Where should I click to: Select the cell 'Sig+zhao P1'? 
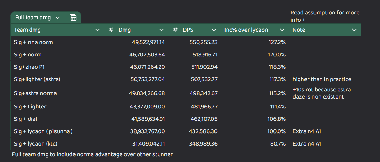tap(29, 67)
